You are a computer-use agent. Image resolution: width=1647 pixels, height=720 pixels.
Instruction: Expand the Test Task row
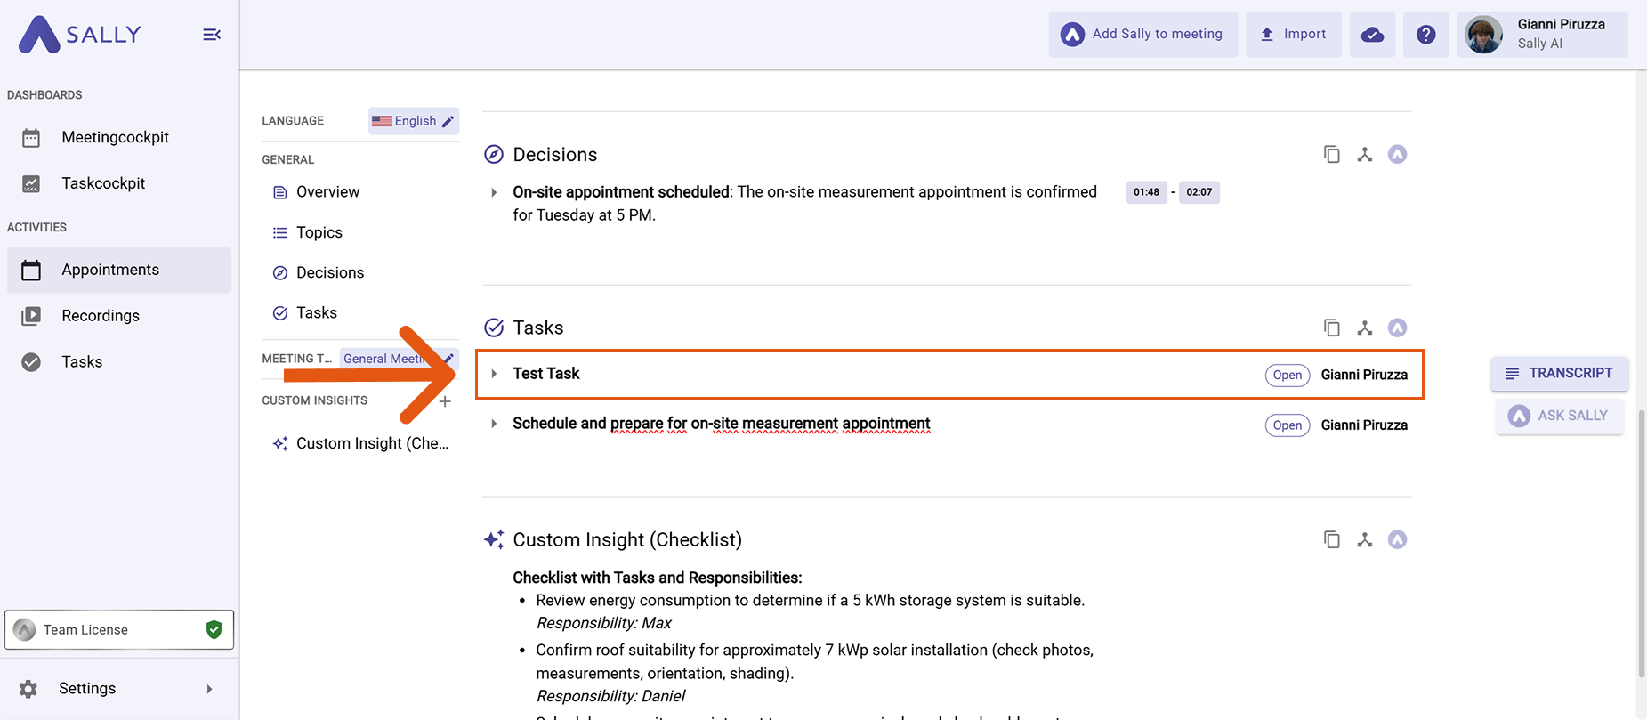pyautogui.click(x=494, y=374)
